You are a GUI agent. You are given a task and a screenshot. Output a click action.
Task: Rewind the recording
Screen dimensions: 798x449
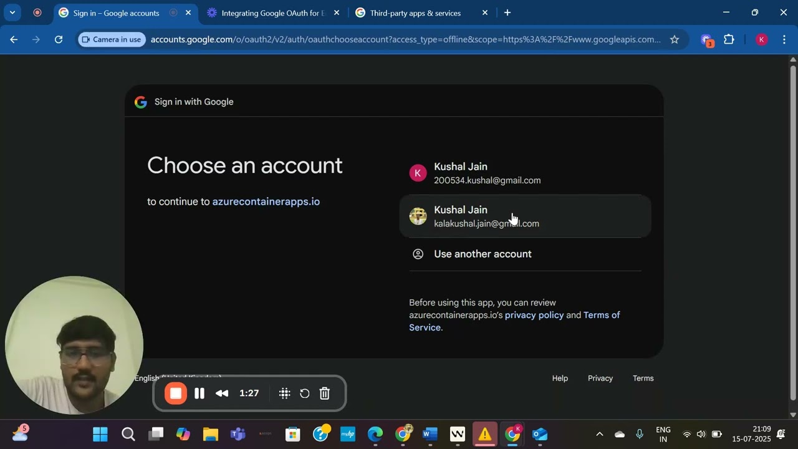click(221, 393)
